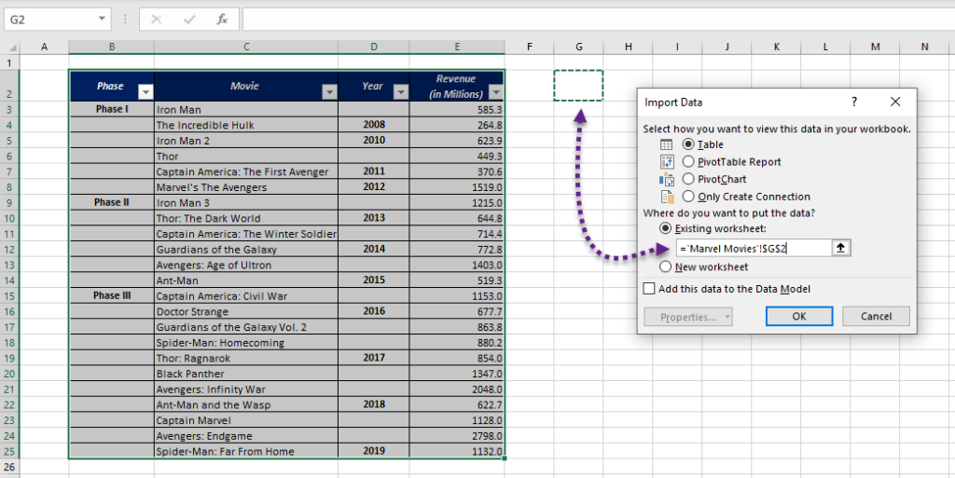
Task: Select row 25 header
Action: tap(9, 451)
